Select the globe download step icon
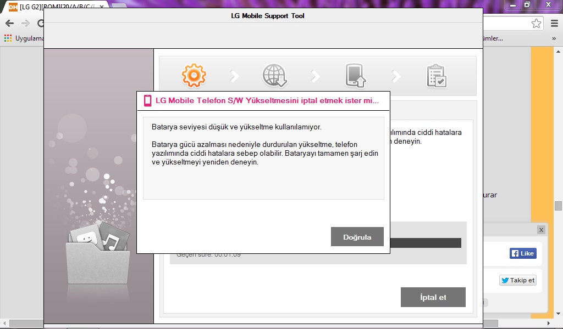The image size is (563, 329). click(275, 76)
